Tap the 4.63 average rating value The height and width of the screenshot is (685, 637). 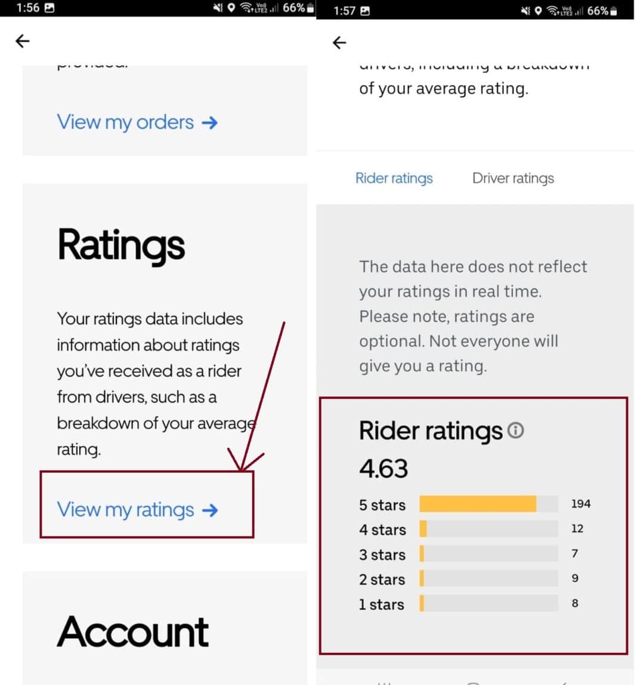coord(384,469)
